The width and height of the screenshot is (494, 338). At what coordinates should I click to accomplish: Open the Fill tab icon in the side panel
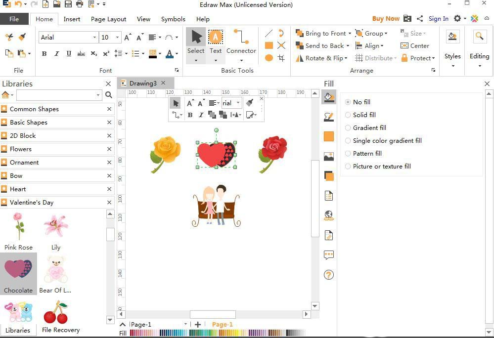pyautogui.click(x=329, y=97)
